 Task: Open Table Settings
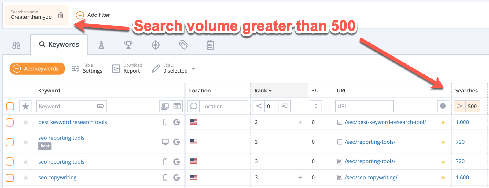click(87, 69)
